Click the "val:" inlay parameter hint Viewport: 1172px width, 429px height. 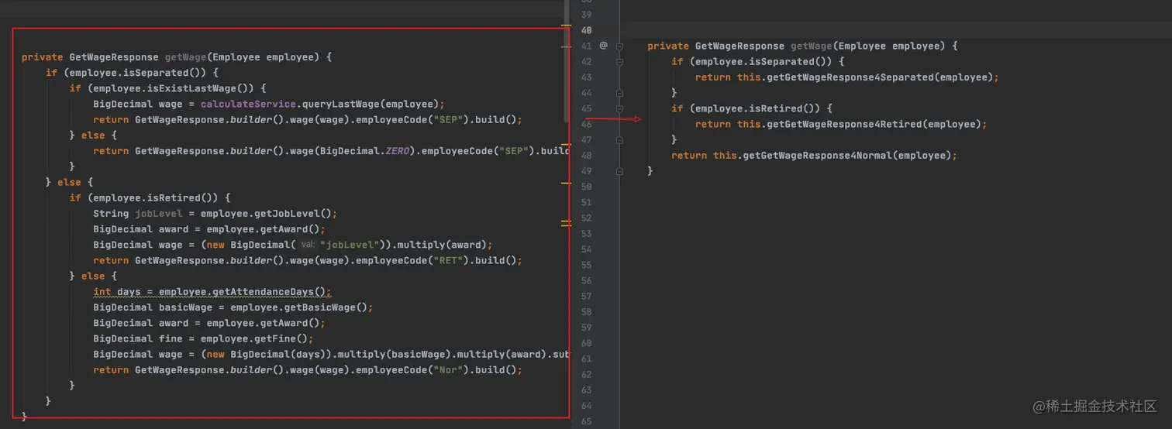[307, 245]
